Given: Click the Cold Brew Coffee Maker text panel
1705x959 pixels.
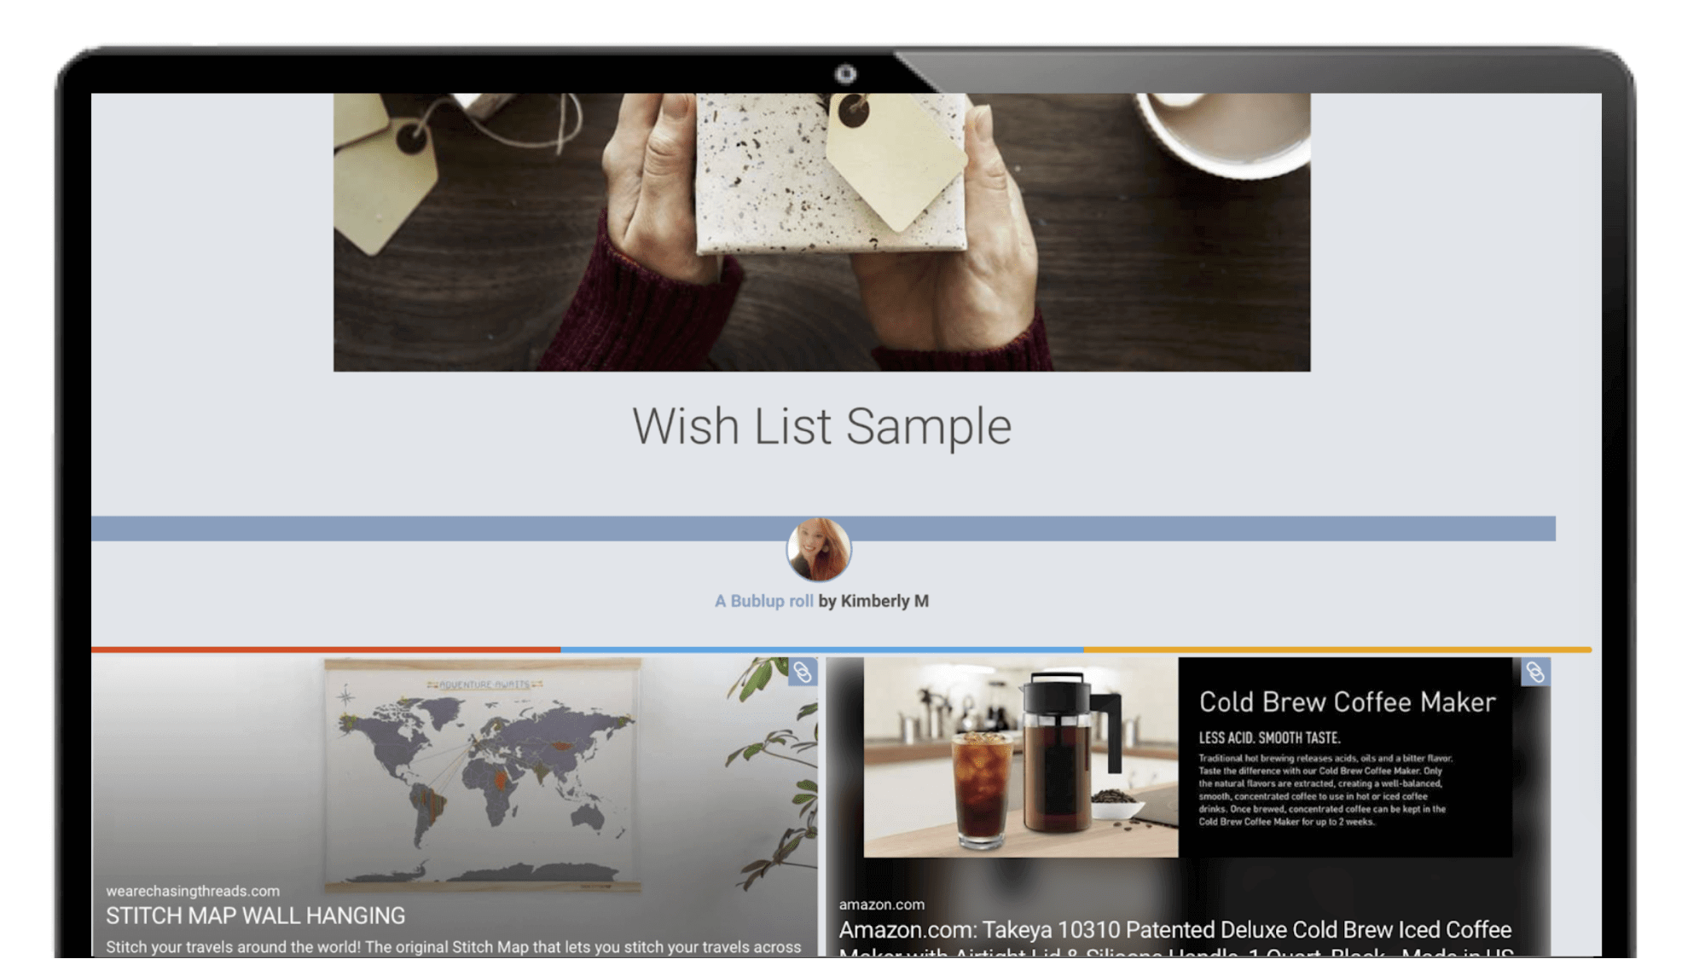Looking at the screenshot, I should click(1345, 757).
